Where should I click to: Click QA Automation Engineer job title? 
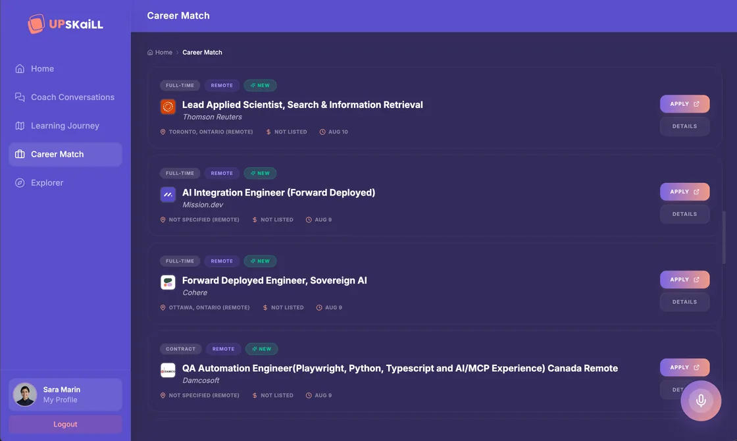click(x=400, y=368)
